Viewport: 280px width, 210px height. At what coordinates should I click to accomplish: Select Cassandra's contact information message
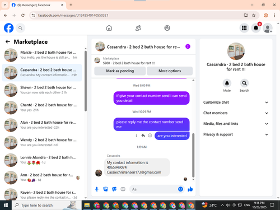click(x=137, y=167)
